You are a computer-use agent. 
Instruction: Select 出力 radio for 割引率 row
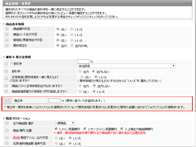(80, 71)
